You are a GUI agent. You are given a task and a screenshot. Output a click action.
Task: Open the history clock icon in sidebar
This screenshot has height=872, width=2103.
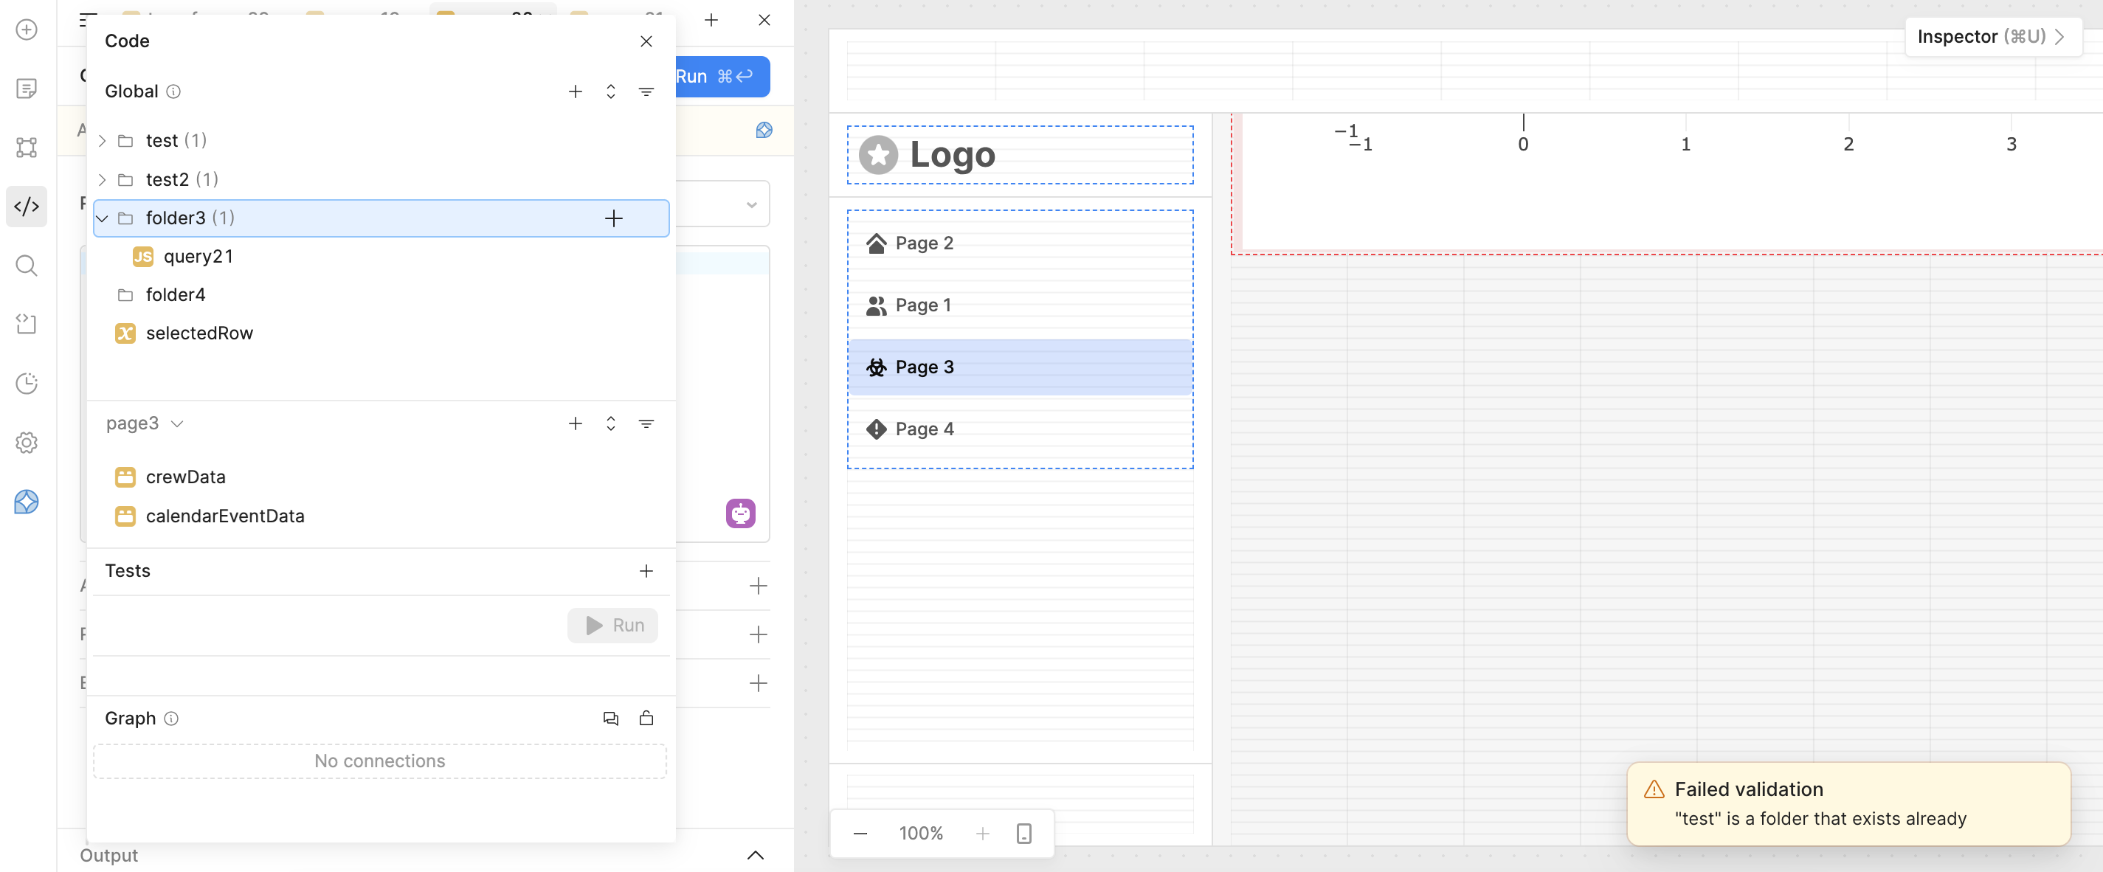tap(27, 383)
